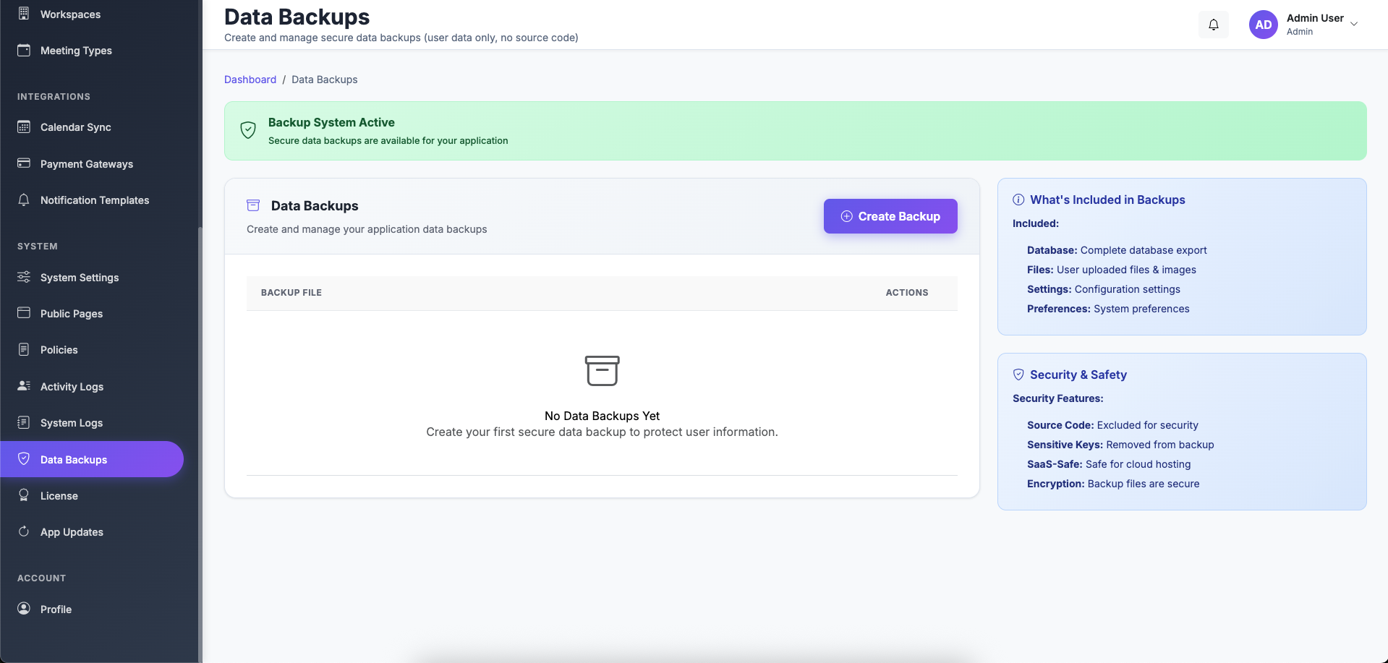The width and height of the screenshot is (1388, 663).
Task: Click the Create Backup button
Action: click(x=890, y=216)
